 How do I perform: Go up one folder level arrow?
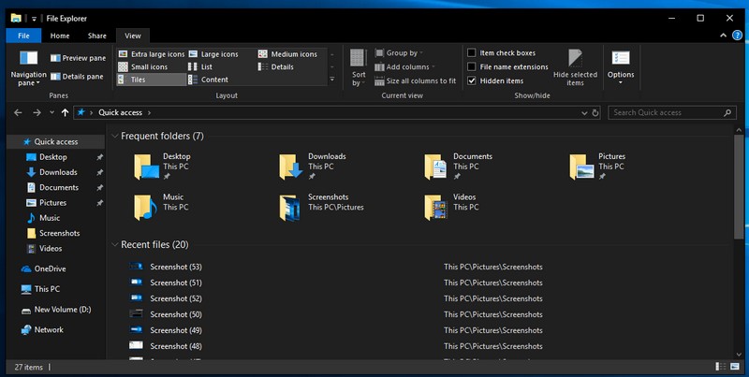(65, 112)
